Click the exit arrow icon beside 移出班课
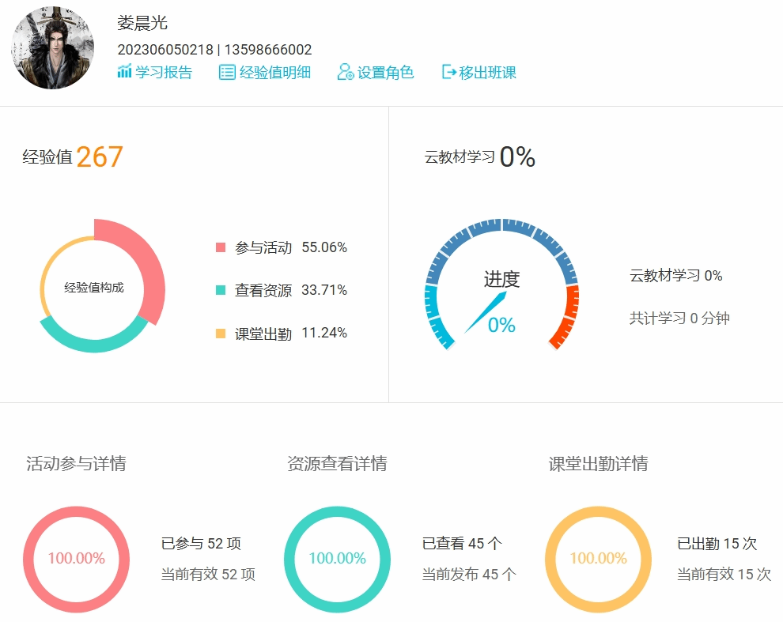The width and height of the screenshot is (783, 622). click(x=448, y=73)
